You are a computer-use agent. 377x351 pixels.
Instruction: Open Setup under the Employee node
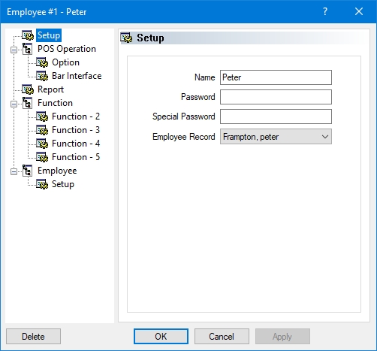click(63, 184)
